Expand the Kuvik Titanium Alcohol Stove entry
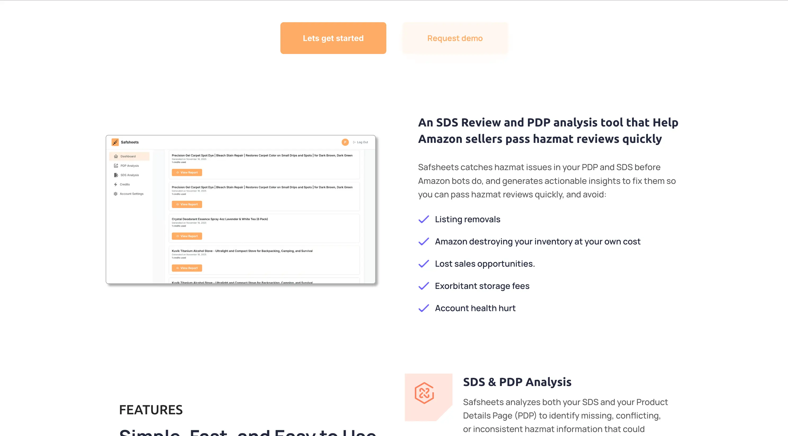This screenshot has width=788, height=436. [x=242, y=251]
